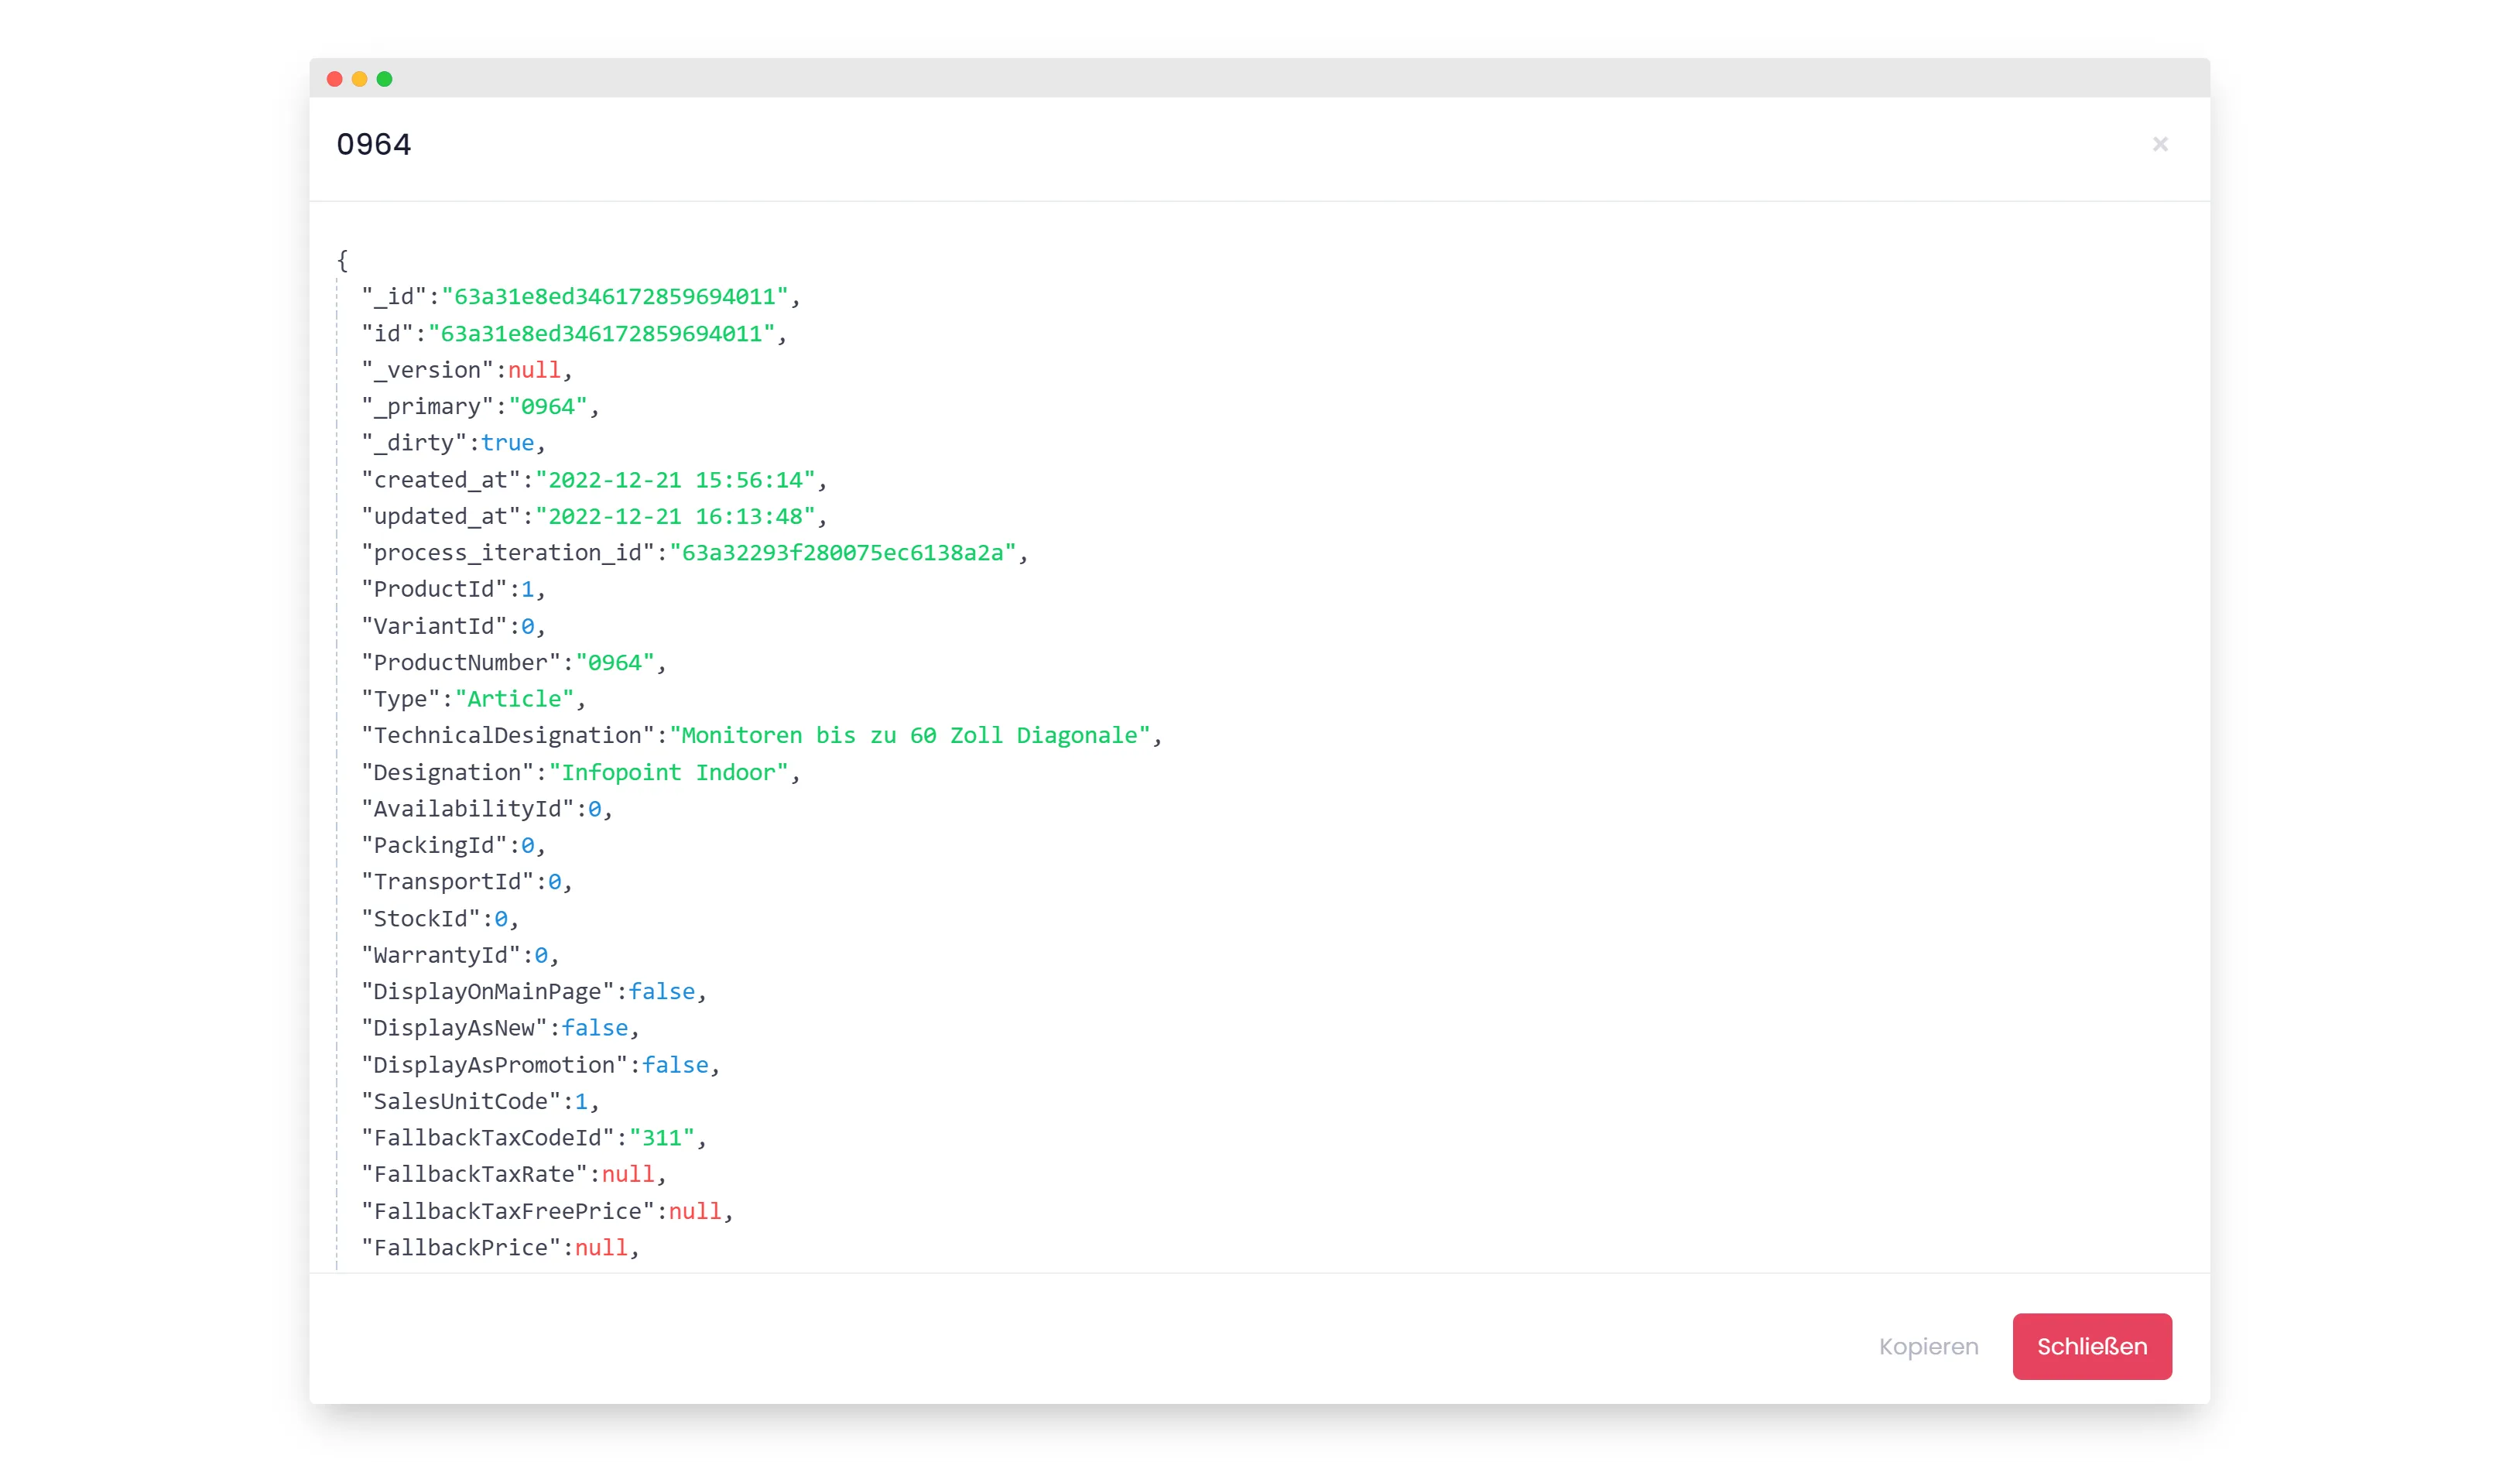Click the "TransportId" value 0
This screenshot has width=2520, height=1462.
point(555,882)
